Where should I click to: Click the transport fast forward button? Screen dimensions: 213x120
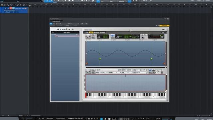tap(92, 119)
